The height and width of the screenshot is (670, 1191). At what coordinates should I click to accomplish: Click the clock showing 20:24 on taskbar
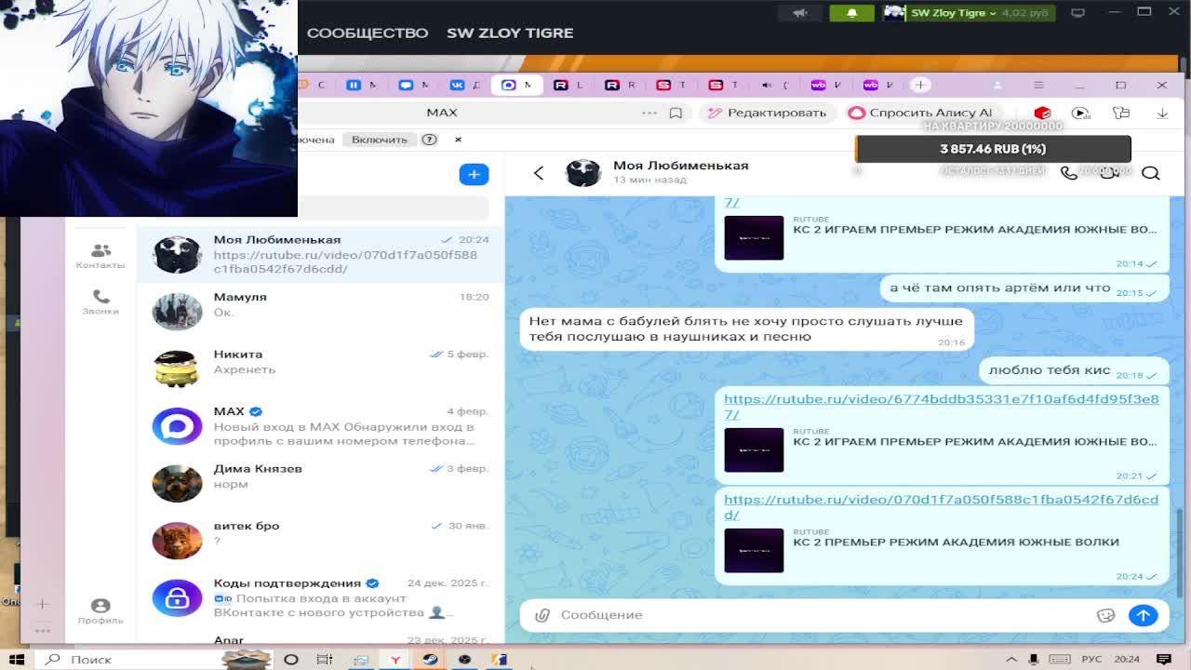(1126, 659)
